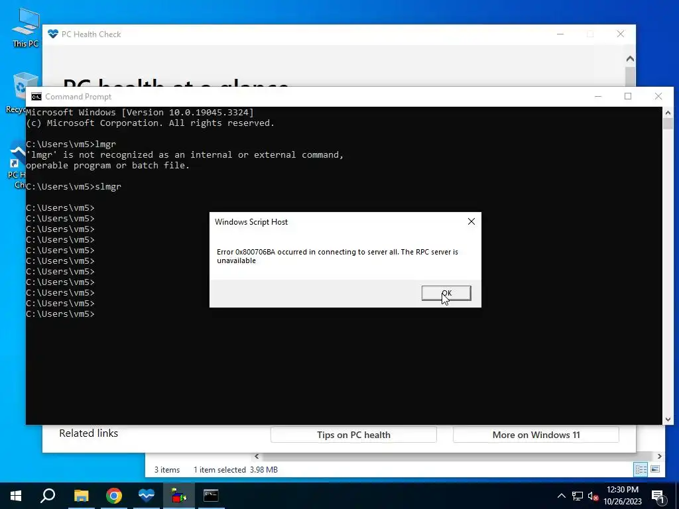Image resolution: width=679 pixels, height=509 pixels.
Task: Close the Windows Script Host dialog
Action: tap(471, 221)
